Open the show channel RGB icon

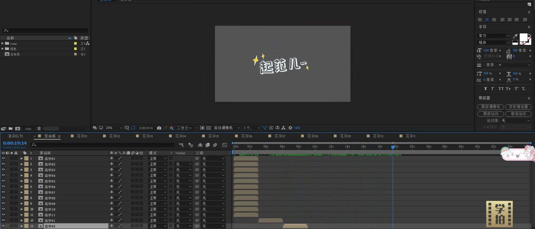click(x=171, y=128)
